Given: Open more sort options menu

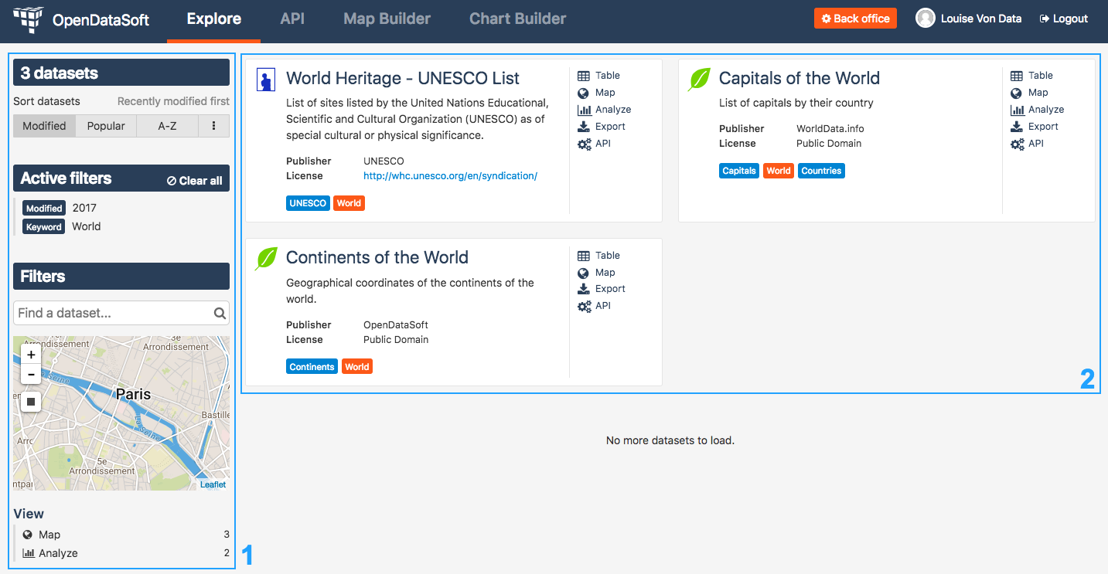Looking at the screenshot, I should [214, 126].
